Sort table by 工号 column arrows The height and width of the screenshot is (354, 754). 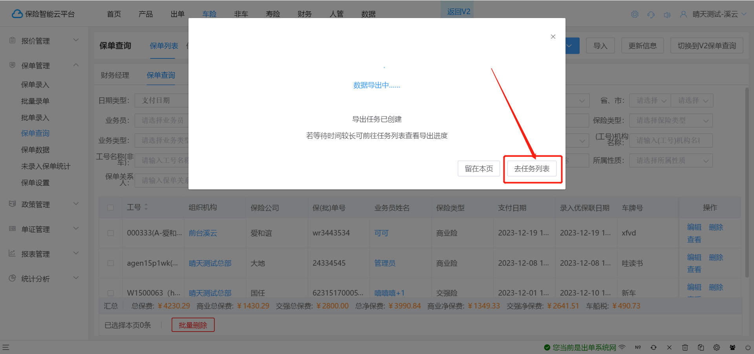point(146,207)
